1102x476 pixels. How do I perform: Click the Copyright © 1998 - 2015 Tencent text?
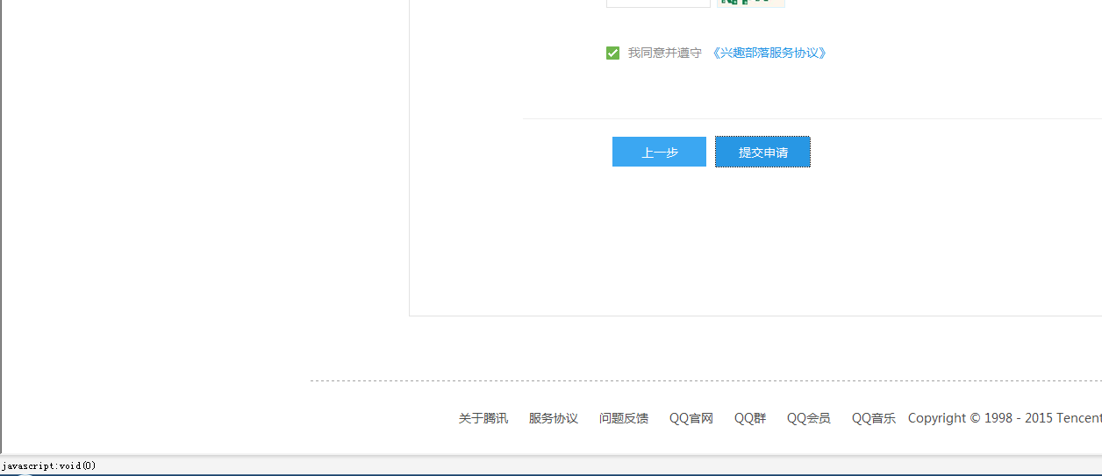tap(1005, 418)
